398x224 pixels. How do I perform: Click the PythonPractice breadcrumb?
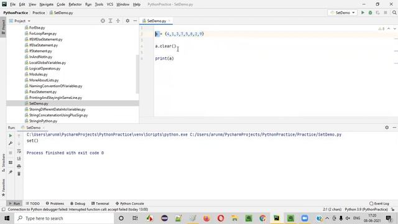[16, 12]
